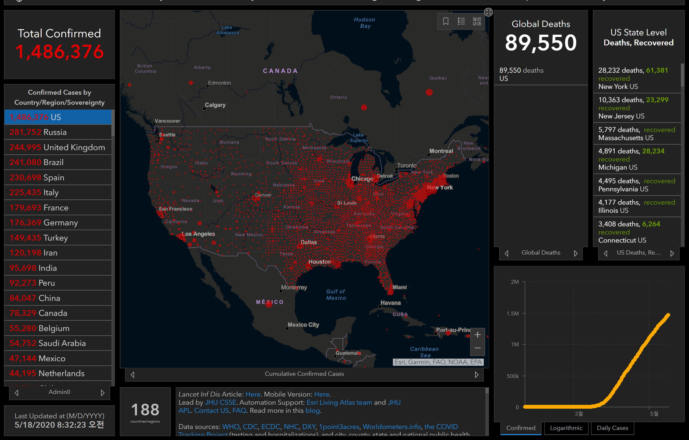Open the map bookmarks icon

tap(446, 21)
